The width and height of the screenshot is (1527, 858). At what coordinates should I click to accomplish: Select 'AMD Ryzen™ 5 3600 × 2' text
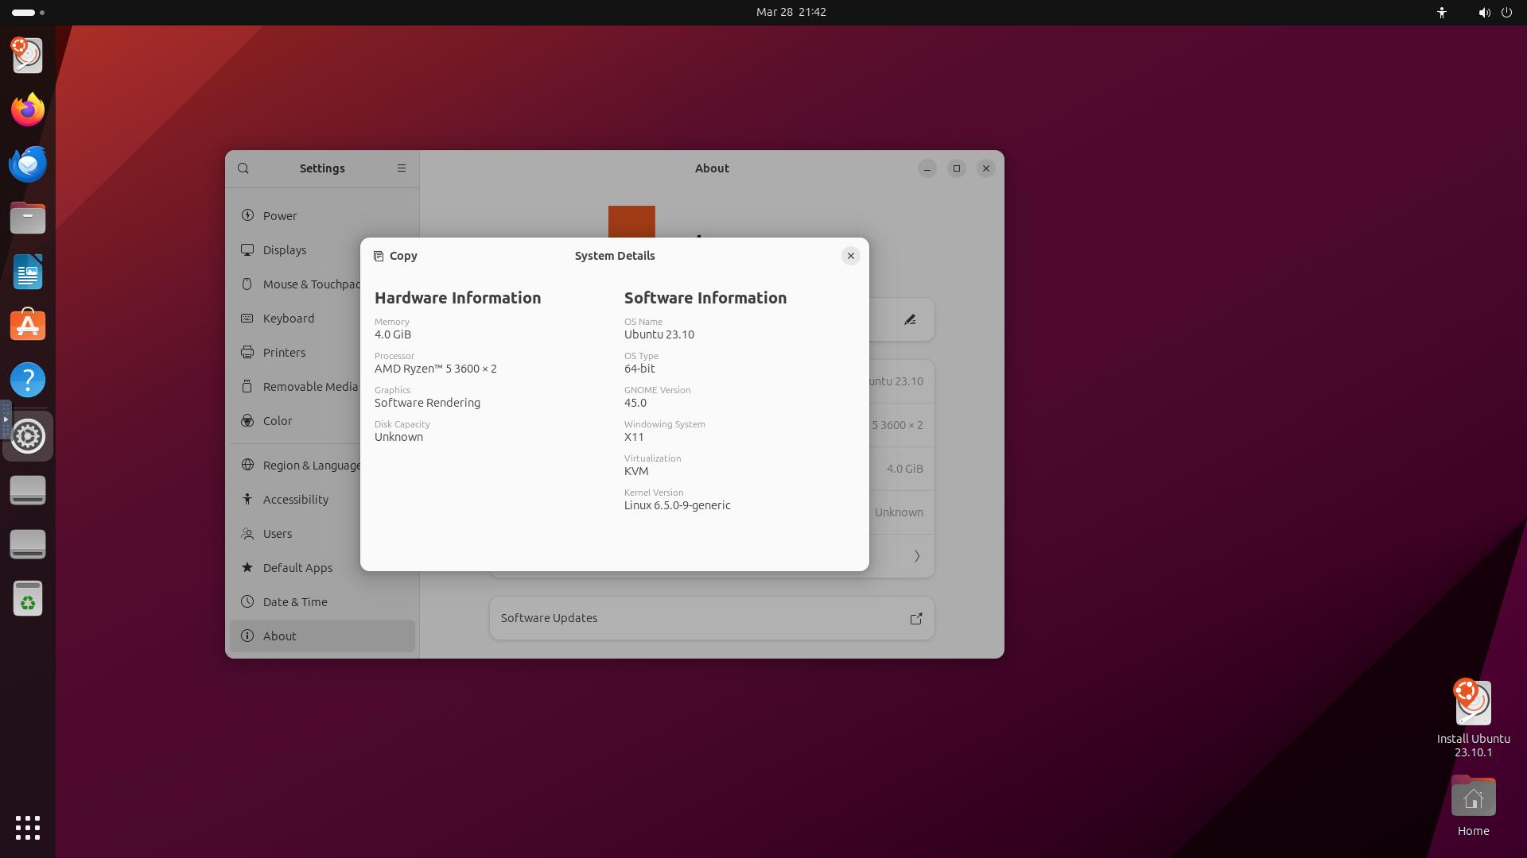coord(436,369)
